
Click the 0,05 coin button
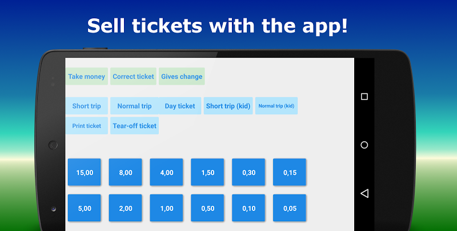click(290, 208)
